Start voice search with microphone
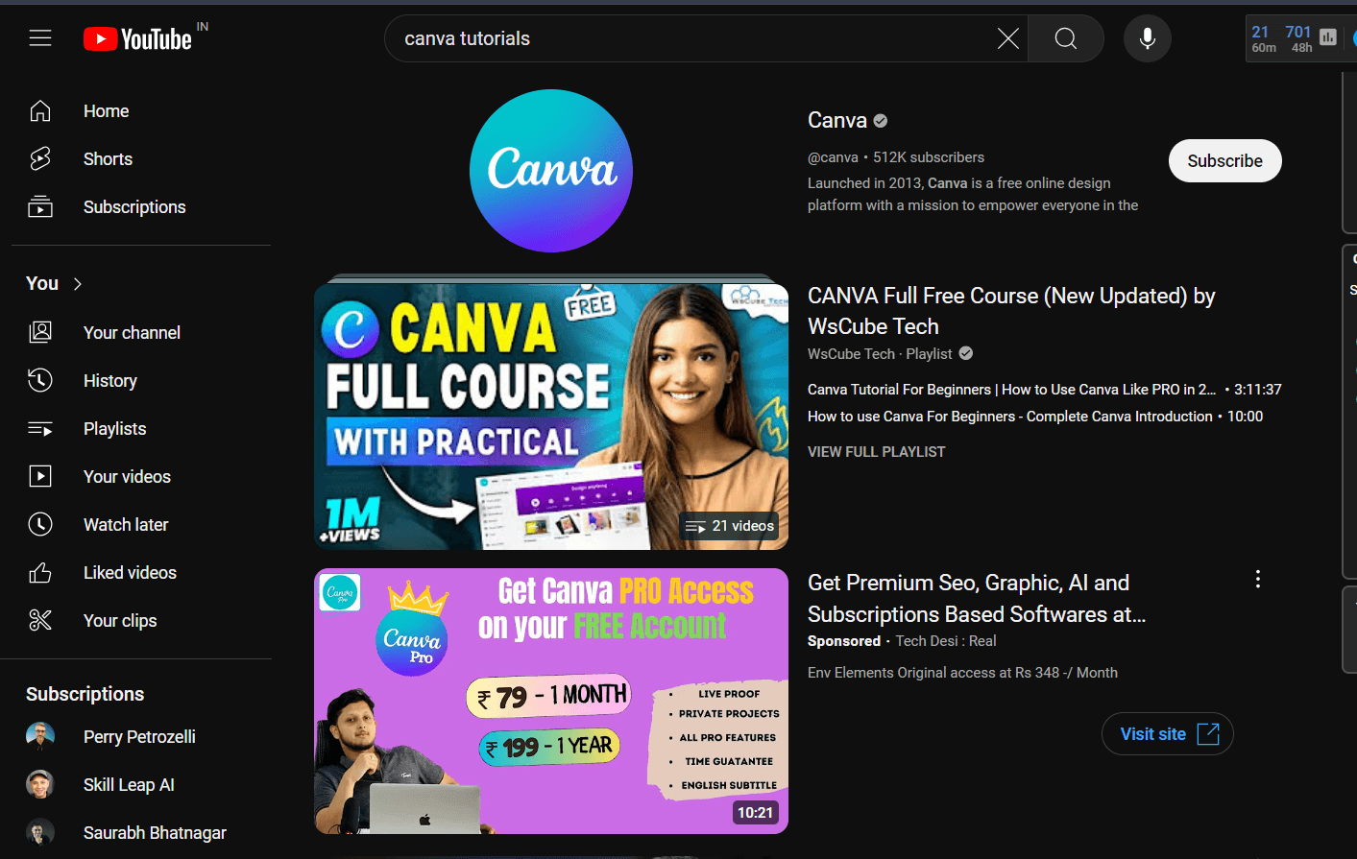Viewport: 1357px width, 859px height. 1147,38
